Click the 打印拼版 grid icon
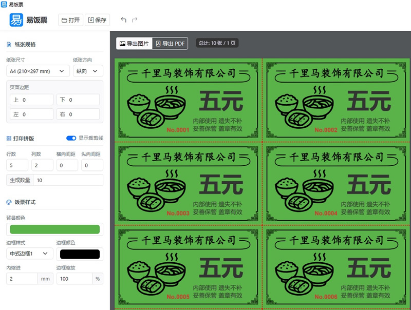411x310 pixels. pos(9,139)
